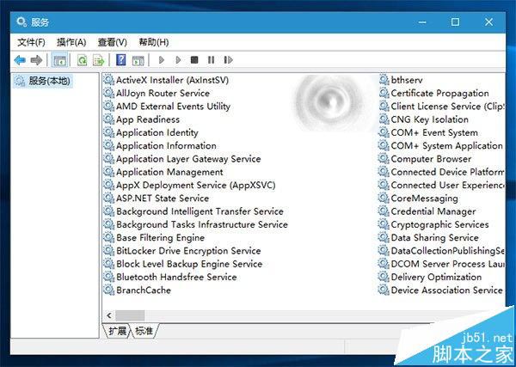This screenshot has height=367, width=516.
Task: Click gear icon beside CoreMessaging
Action: (384, 199)
